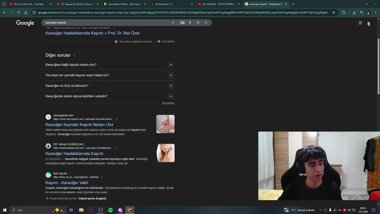380x214 pixels.
Task: Open Opera browser from the taskbar
Action: click(91, 210)
